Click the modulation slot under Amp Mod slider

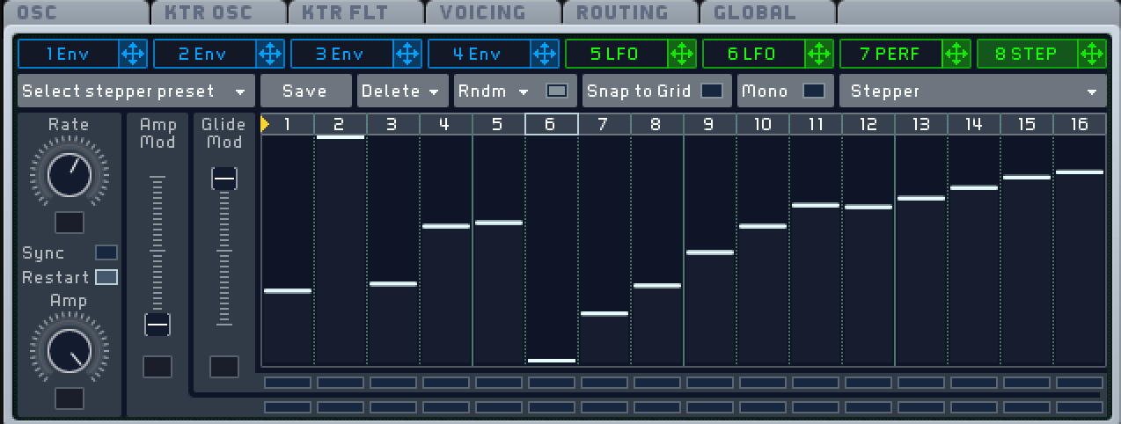158,367
